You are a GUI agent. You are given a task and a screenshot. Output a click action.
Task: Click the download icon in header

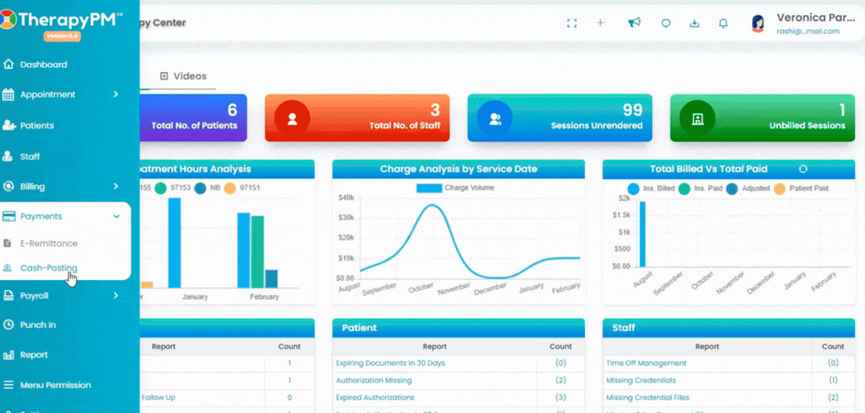(x=694, y=24)
